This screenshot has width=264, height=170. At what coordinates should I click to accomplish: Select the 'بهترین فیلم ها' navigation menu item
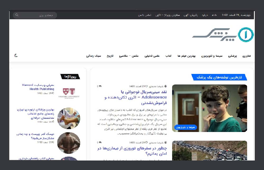(187, 56)
